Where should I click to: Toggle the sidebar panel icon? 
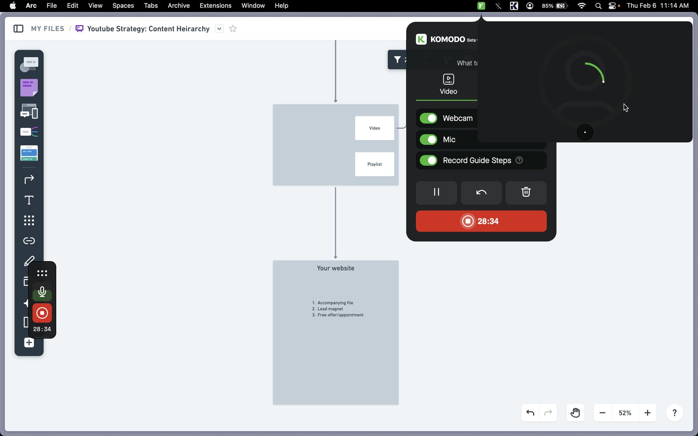click(18, 29)
